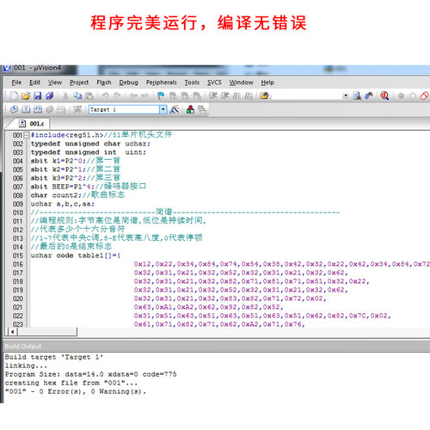430x430 pixels.
Task: Click the Build Output panel title
Action: [23, 346]
